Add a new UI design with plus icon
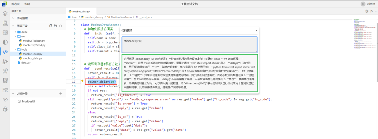 pyautogui.click(x=61, y=94)
